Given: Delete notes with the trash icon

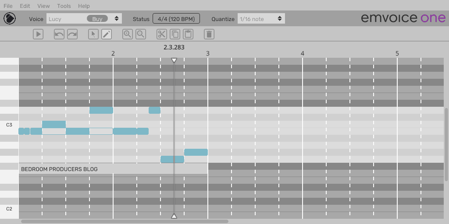Looking at the screenshot, I should (x=209, y=34).
